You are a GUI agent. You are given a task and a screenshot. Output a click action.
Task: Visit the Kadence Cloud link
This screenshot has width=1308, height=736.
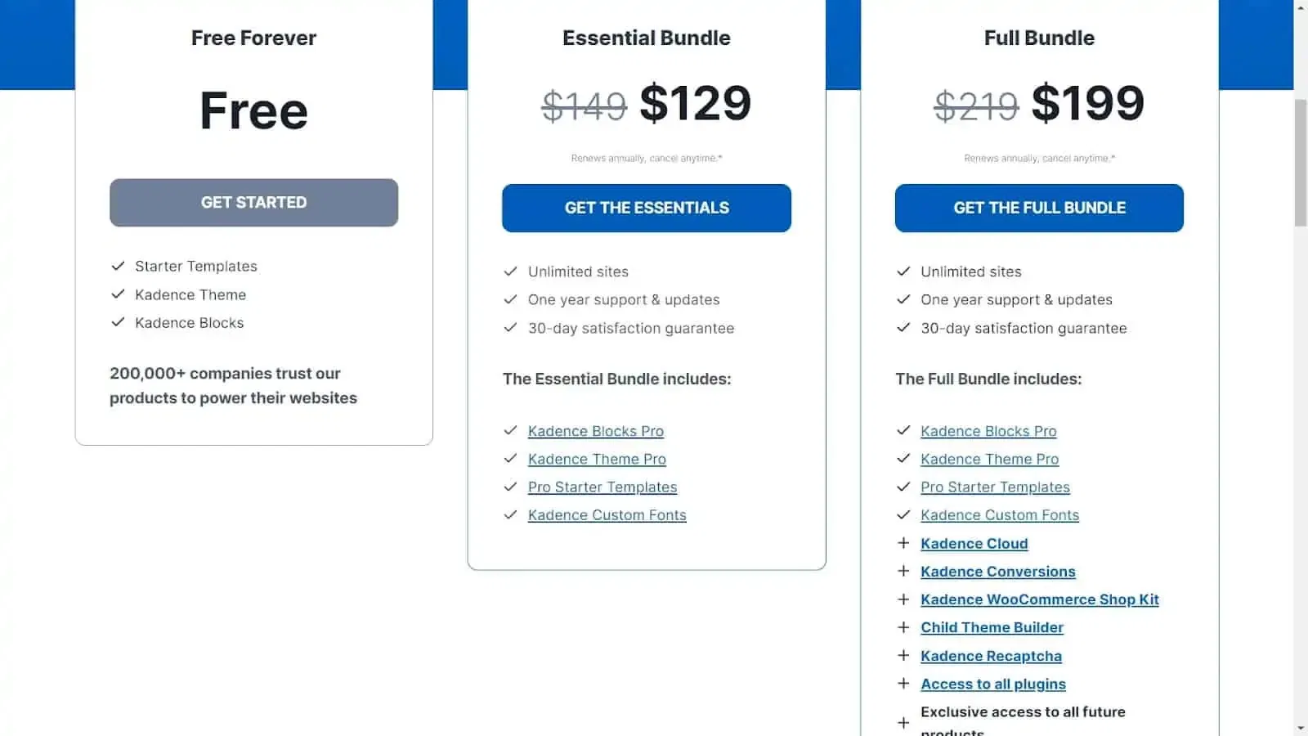974,543
